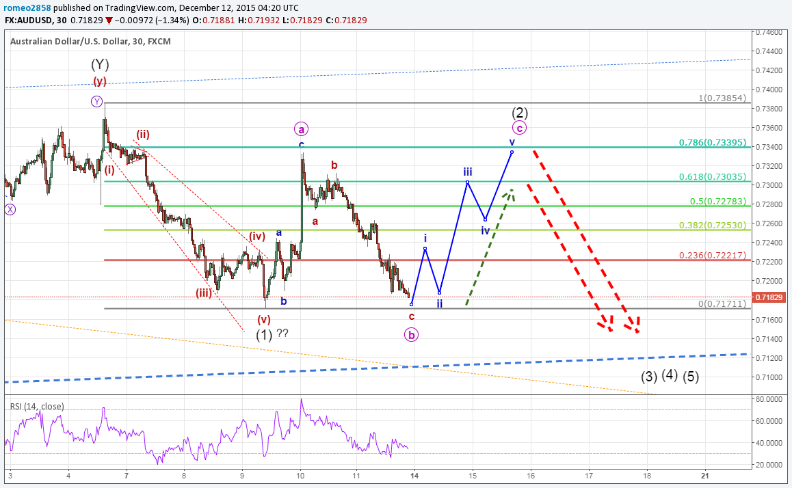Click the (3) wave label

[650, 377]
